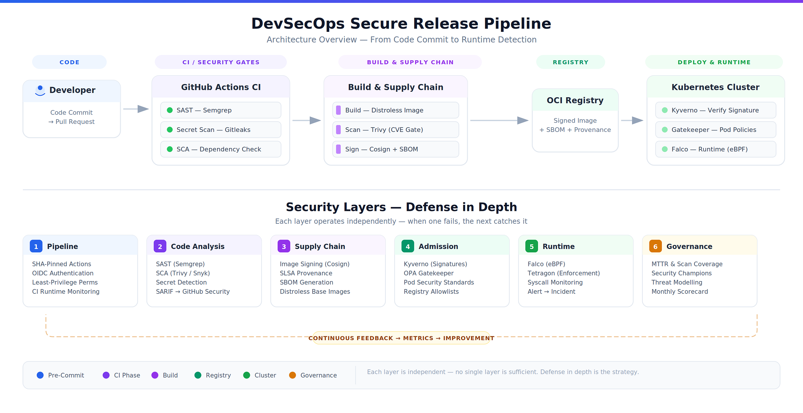This screenshot has width=803, height=413.
Task: Click the Developer person icon
Action: [x=40, y=91]
